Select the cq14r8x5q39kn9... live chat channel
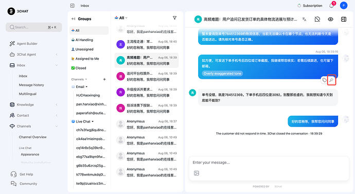 (x=91, y=148)
